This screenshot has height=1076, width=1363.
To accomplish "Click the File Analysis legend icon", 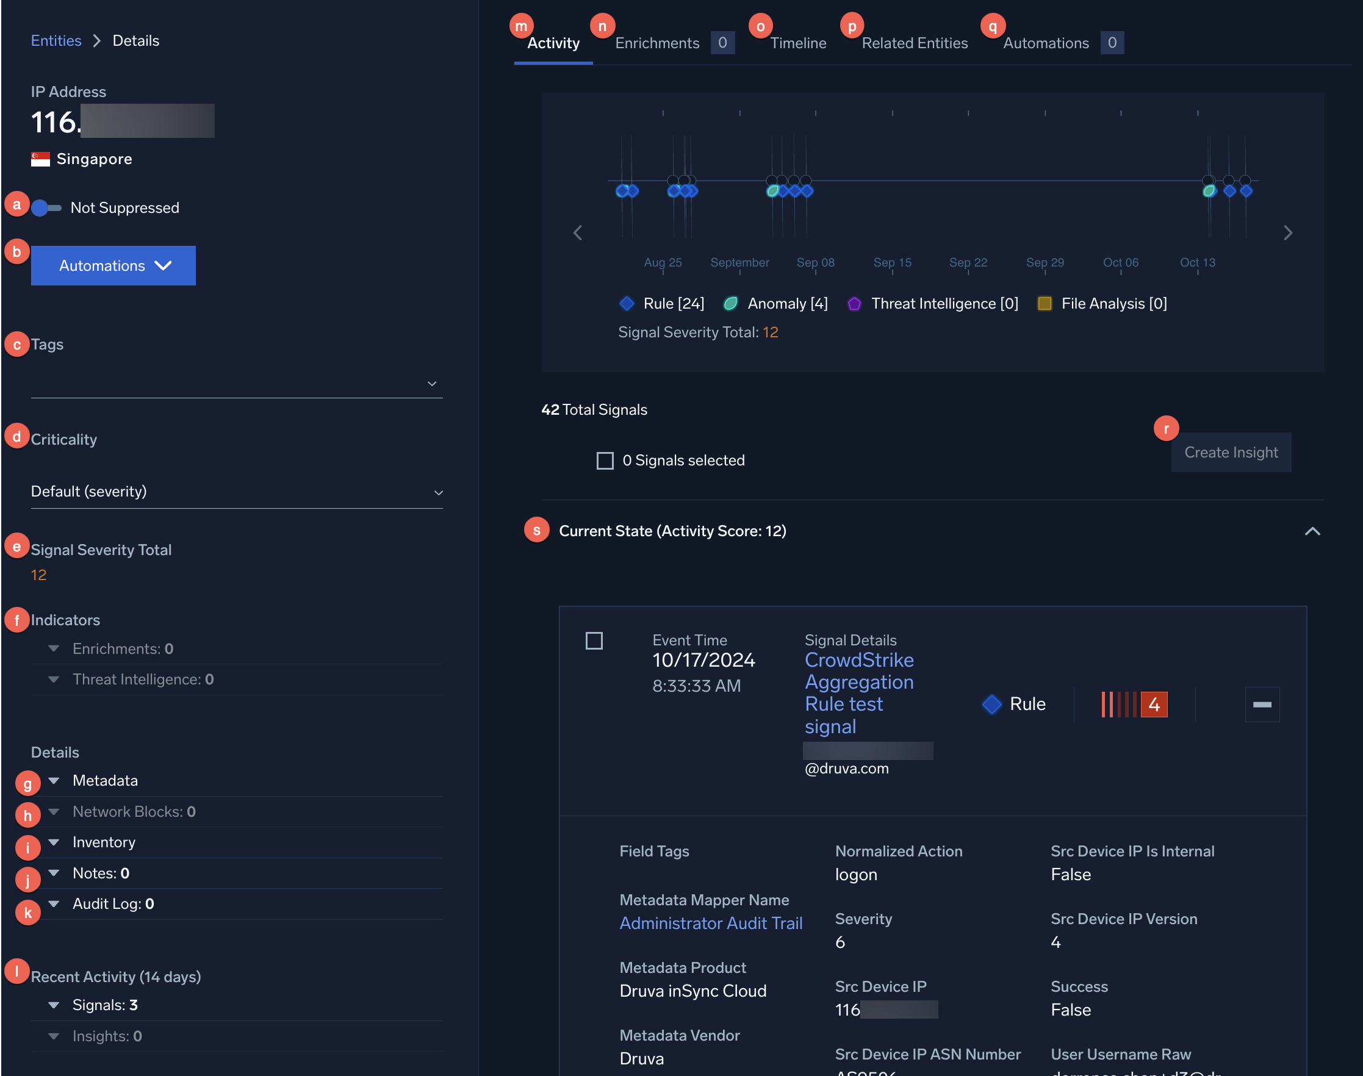I will 1043,303.
